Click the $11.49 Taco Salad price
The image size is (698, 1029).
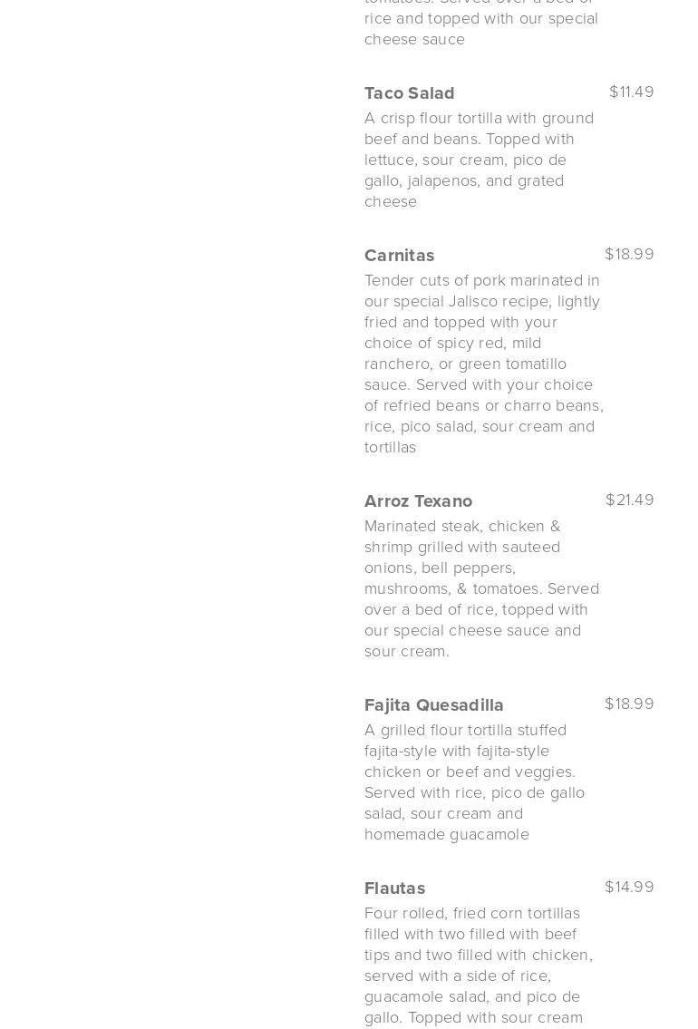(x=631, y=92)
